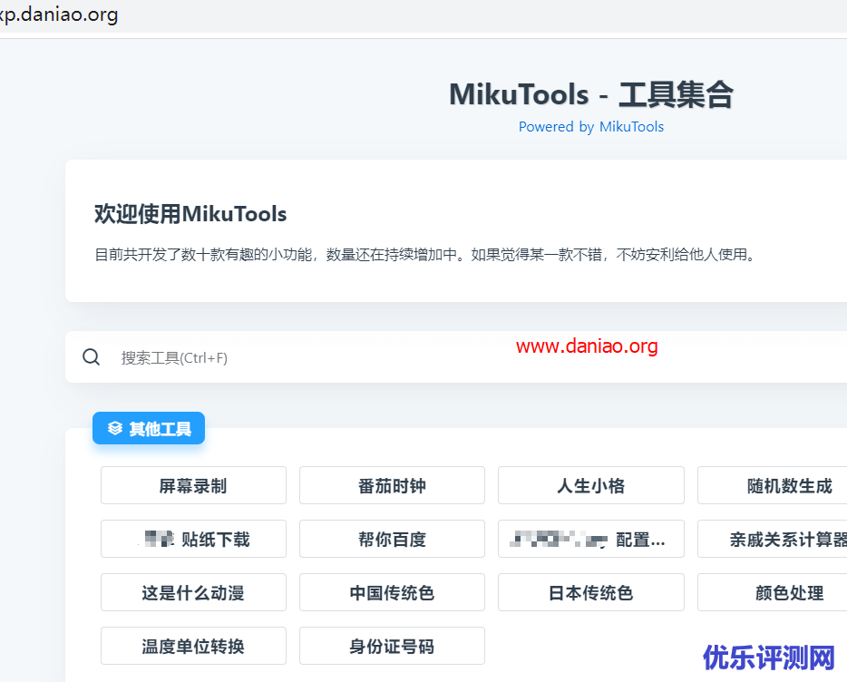Open the 亲戚关系计算器 tool
Viewport: 847px width, 682px height.
click(x=773, y=539)
